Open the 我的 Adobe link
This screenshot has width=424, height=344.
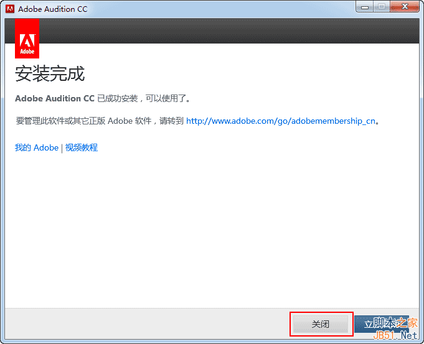click(x=37, y=147)
